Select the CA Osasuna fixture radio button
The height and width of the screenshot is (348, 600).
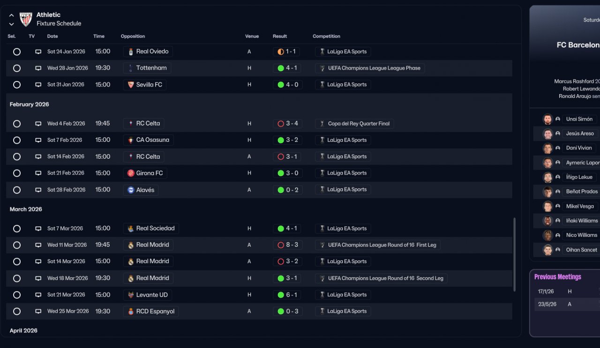click(x=17, y=140)
